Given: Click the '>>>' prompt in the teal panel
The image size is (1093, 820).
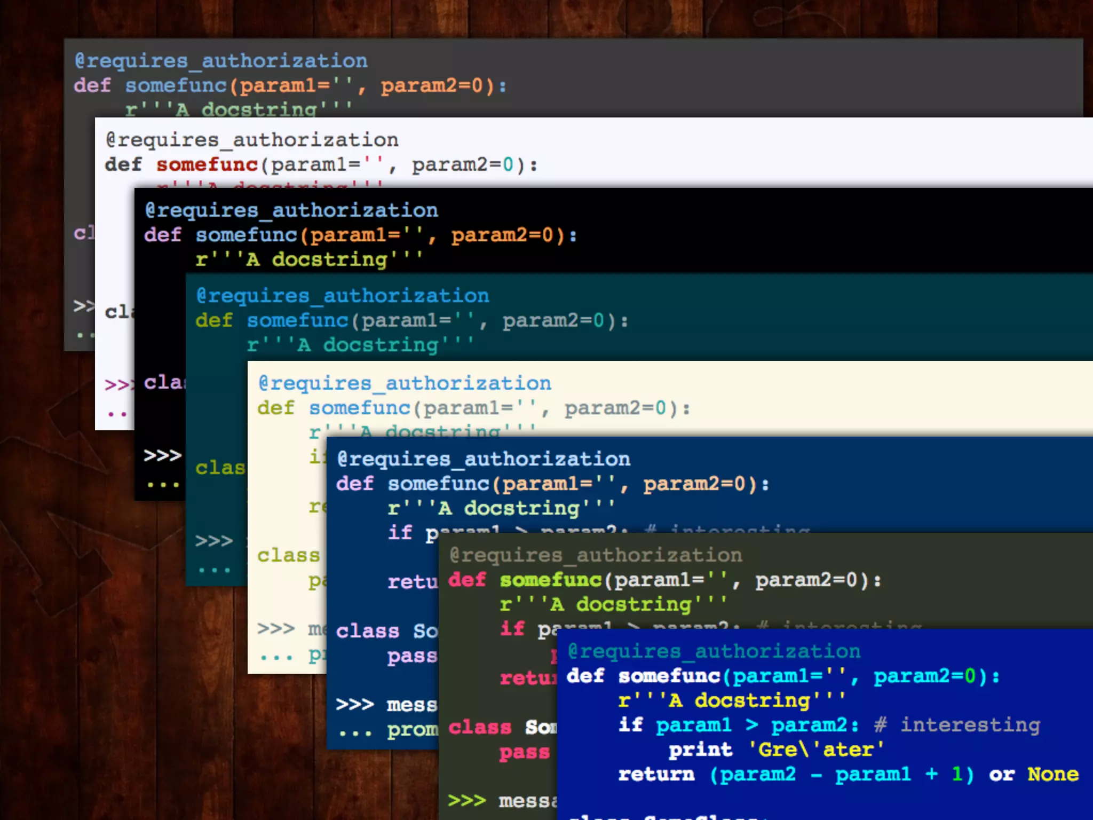Looking at the screenshot, I should 214,541.
